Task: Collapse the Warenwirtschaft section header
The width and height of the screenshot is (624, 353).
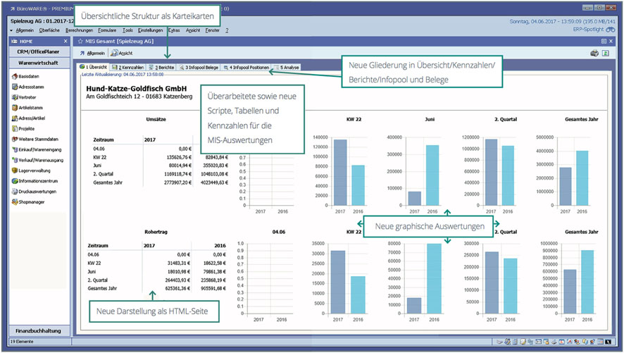Action: coord(38,63)
